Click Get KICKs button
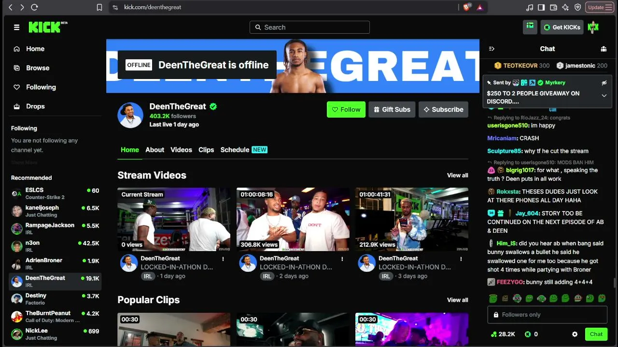 click(x=562, y=27)
